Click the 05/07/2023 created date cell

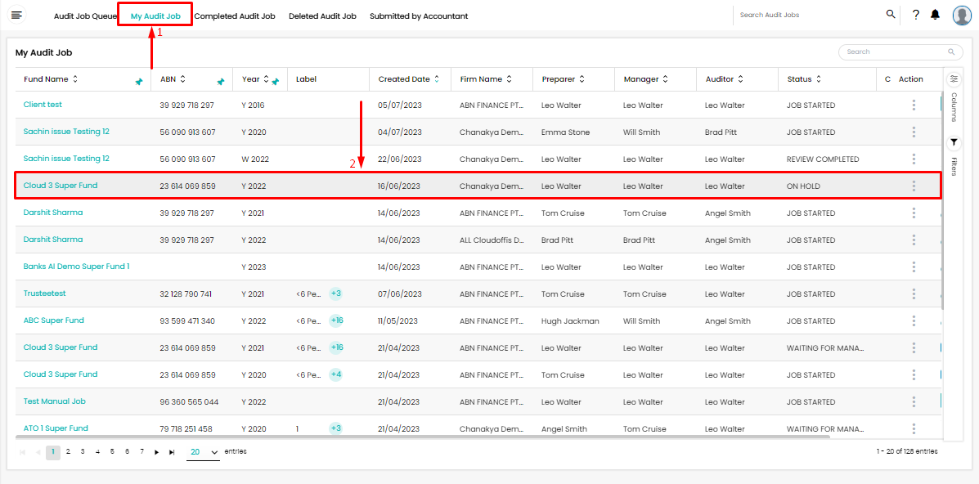click(400, 105)
